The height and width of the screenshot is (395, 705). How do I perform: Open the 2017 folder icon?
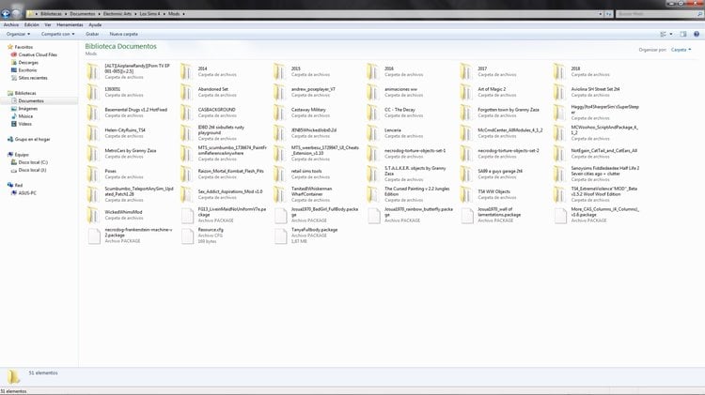(x=466, y=72)
